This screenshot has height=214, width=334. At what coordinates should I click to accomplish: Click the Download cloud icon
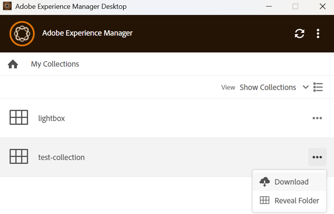pos(265,182)
